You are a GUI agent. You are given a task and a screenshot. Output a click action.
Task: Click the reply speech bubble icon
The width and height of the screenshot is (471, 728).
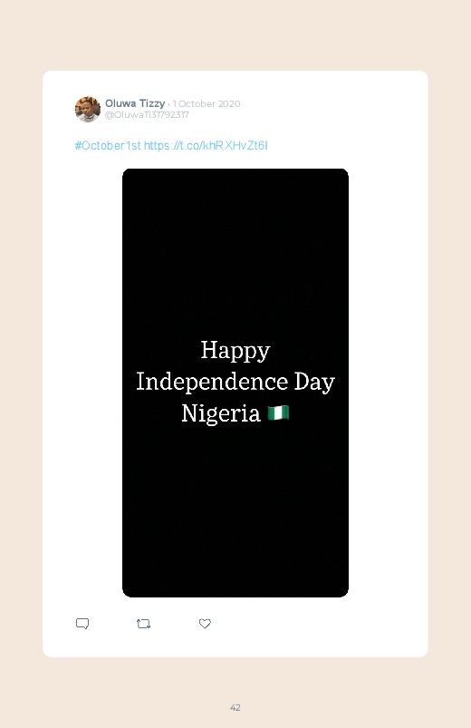click(82, 624)
